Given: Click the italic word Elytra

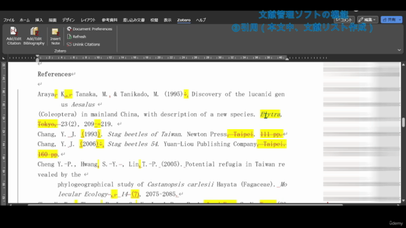Looking at the screenshot, I should pos(270,114).
